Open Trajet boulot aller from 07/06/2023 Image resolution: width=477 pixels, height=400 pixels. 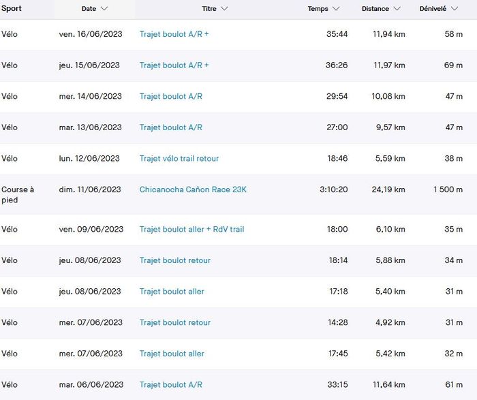click(x=172, y=354)
